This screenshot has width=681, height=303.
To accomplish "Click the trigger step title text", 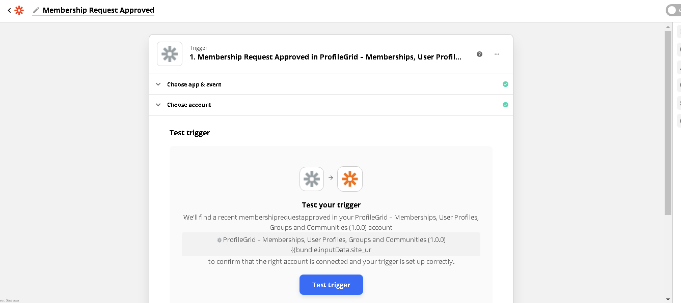I will (x=325, y=57).
